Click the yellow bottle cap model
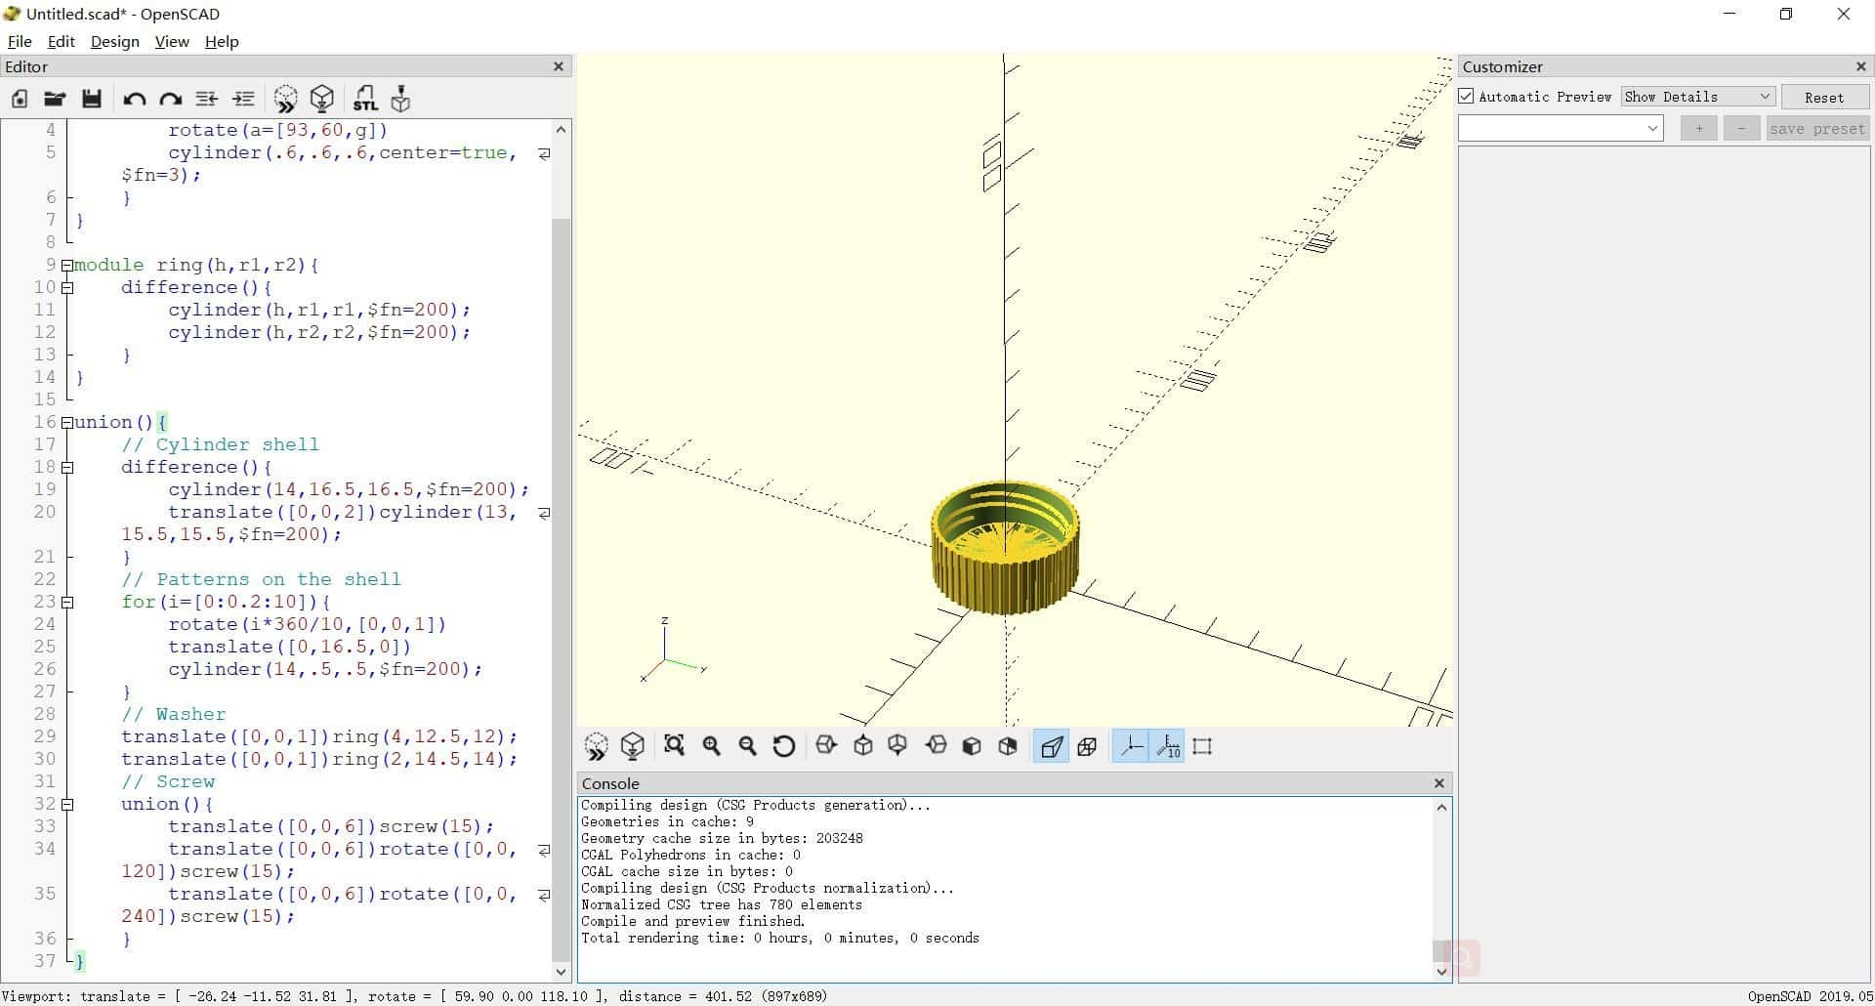Image resolution: width=1875 pixels, height=1006 pixels. pos(1005,547)
